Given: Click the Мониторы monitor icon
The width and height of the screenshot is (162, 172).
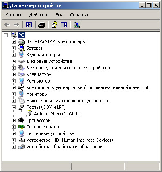Looking at the screenshot, I should coord(21,94).
